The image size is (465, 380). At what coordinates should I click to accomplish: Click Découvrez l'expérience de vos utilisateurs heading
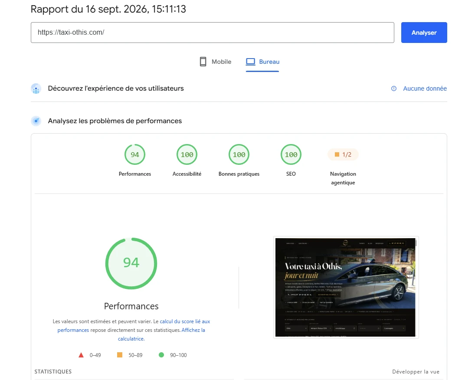(116, 88)
